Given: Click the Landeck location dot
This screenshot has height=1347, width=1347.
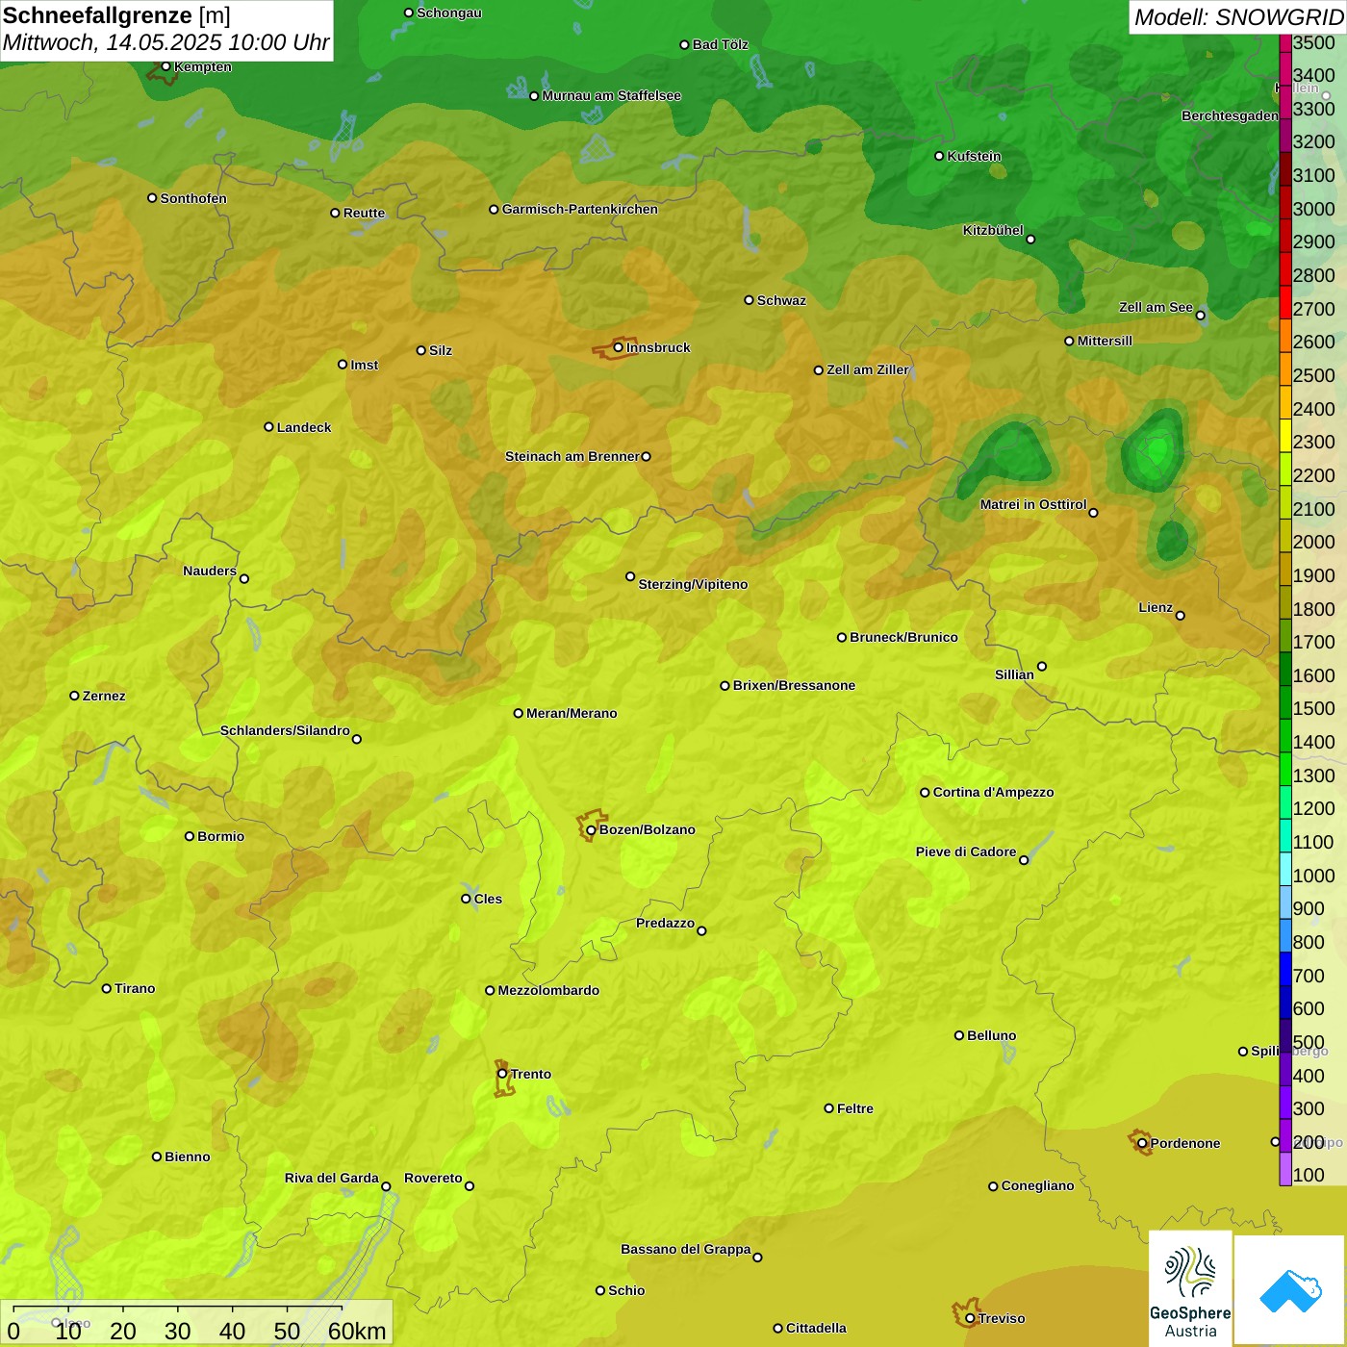Looking at the screenshot, I should [268, 427].
